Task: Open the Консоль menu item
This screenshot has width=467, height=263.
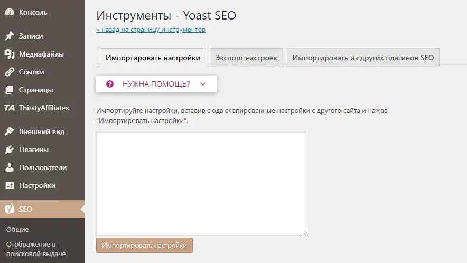Action: tap(42, 12)
